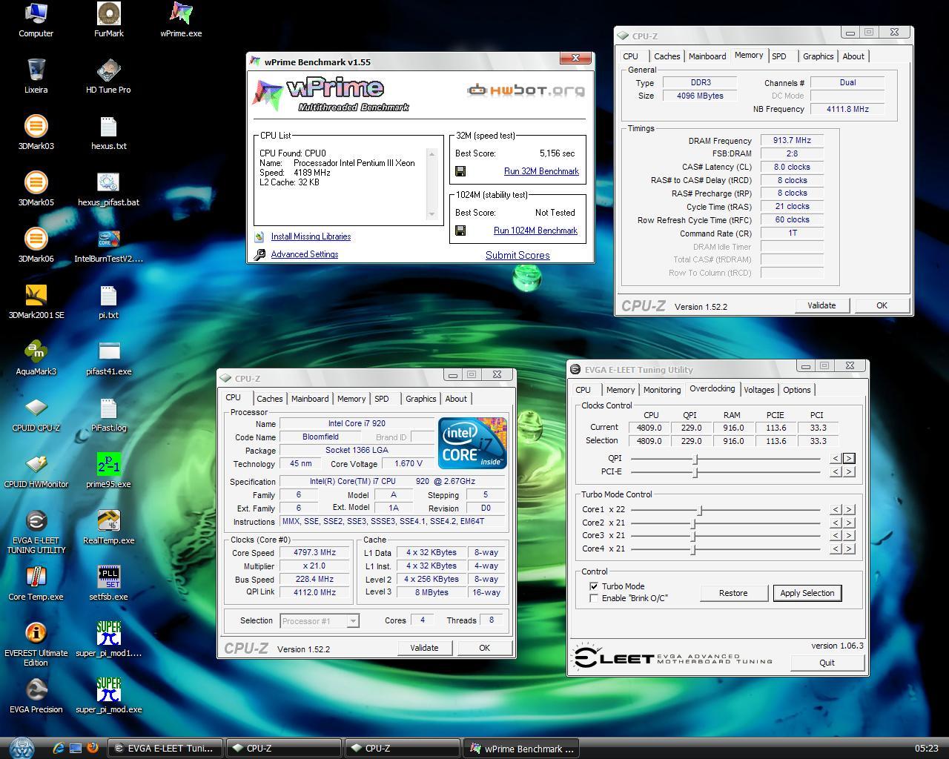Click the PCI-E slider handle
The width and height of the screenshot is (949, 759).
coord(695,471)
